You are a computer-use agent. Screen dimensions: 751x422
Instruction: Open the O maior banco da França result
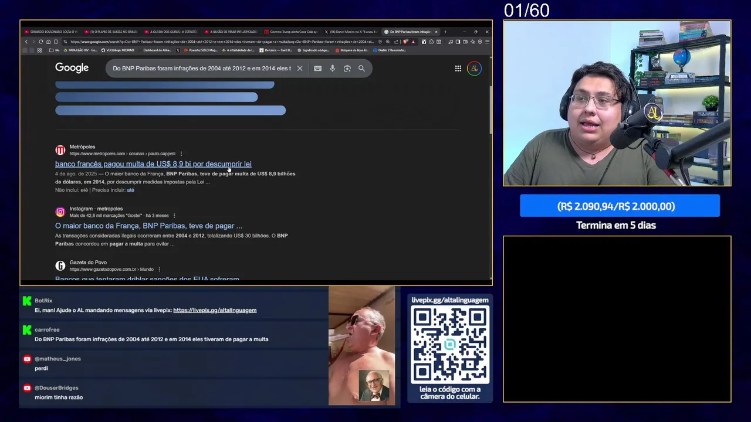pyautogui.click(x=148, y=226)
